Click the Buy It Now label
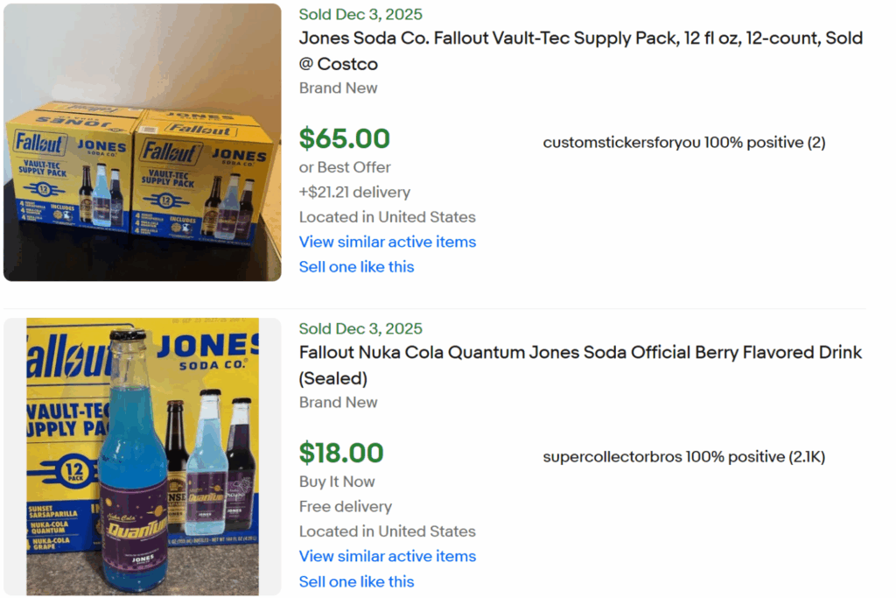 pos(335,482)
